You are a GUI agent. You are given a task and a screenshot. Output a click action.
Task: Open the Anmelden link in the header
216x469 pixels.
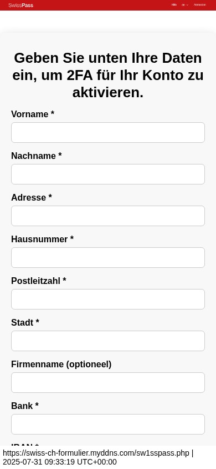coord(199,5)
